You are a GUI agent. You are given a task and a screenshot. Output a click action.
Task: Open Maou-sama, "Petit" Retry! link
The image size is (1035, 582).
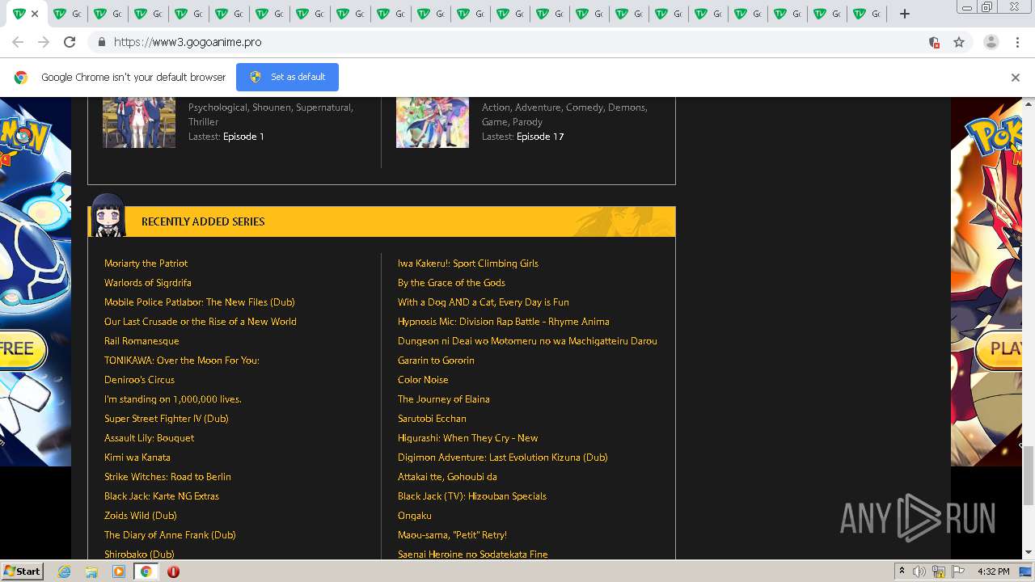(452, 535)
